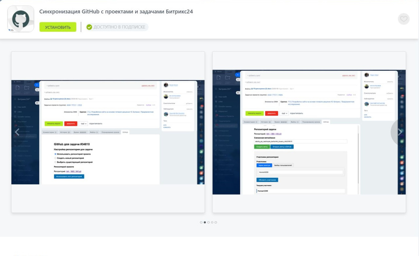Screen dimensions: 419x256
Task: Click the linked branch name input field
Action: [x=301, y=142]
